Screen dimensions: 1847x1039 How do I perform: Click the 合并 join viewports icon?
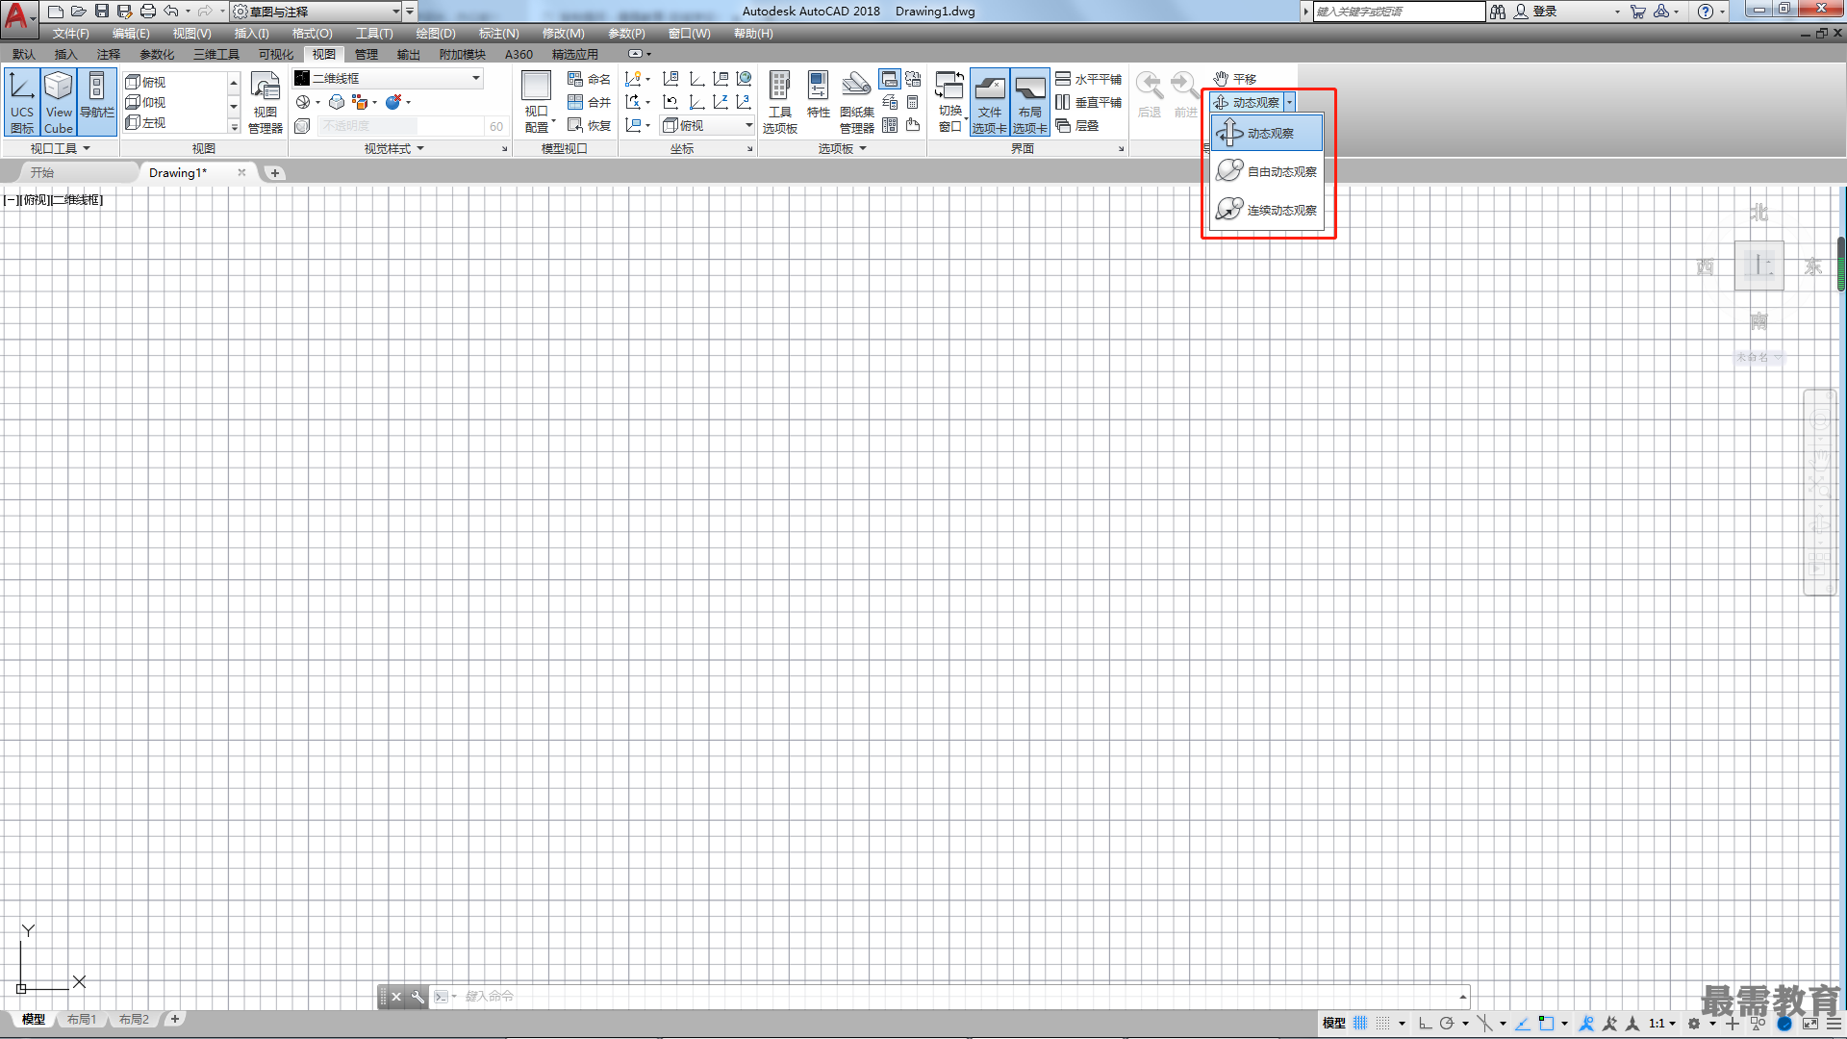[589, 102]
